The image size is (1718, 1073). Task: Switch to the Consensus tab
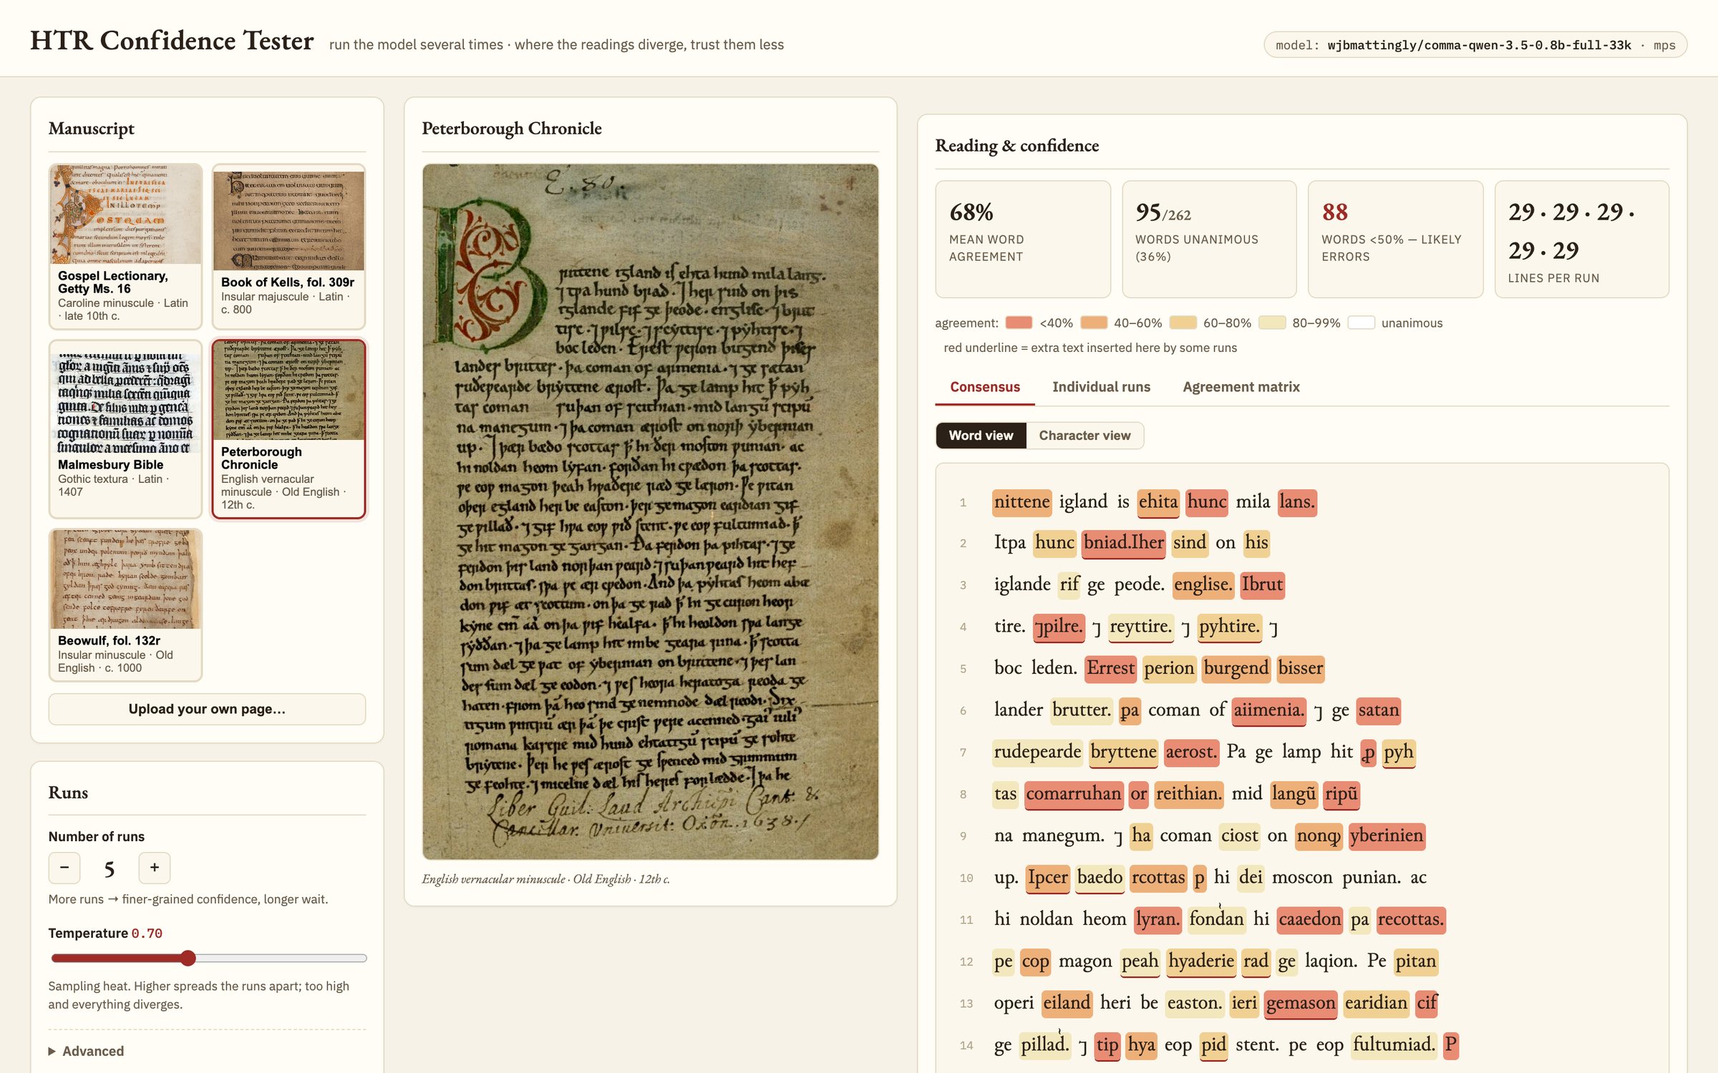(x=985, y=387)
